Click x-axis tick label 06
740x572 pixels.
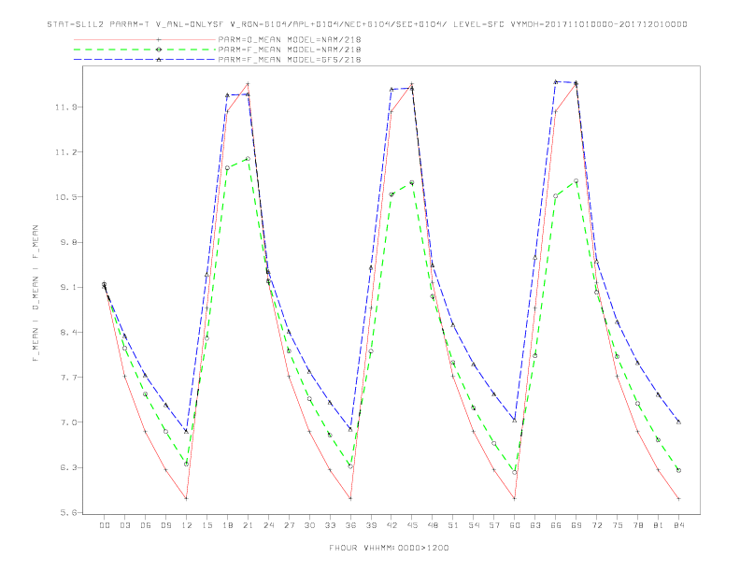(146, 525)
